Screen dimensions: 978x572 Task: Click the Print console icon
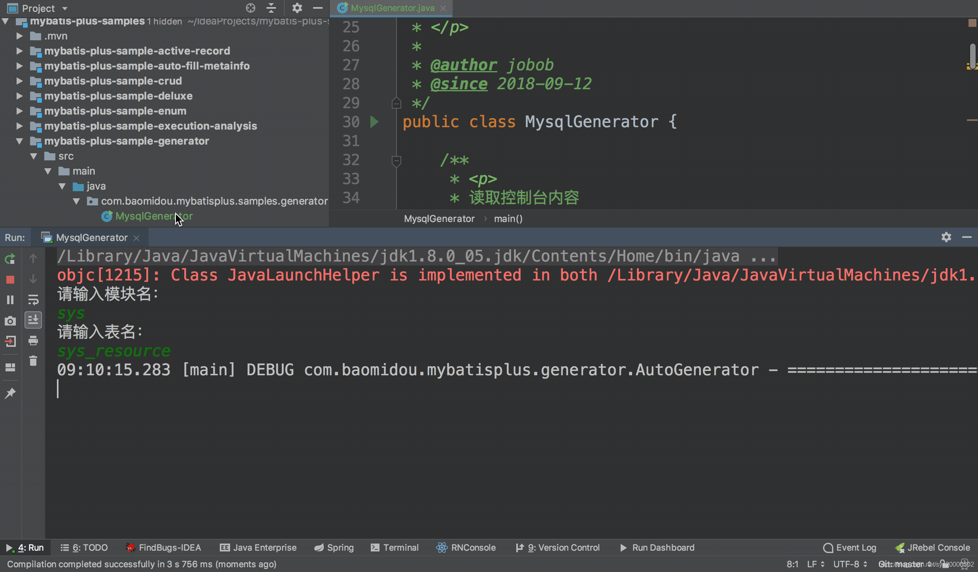point(33,341)
